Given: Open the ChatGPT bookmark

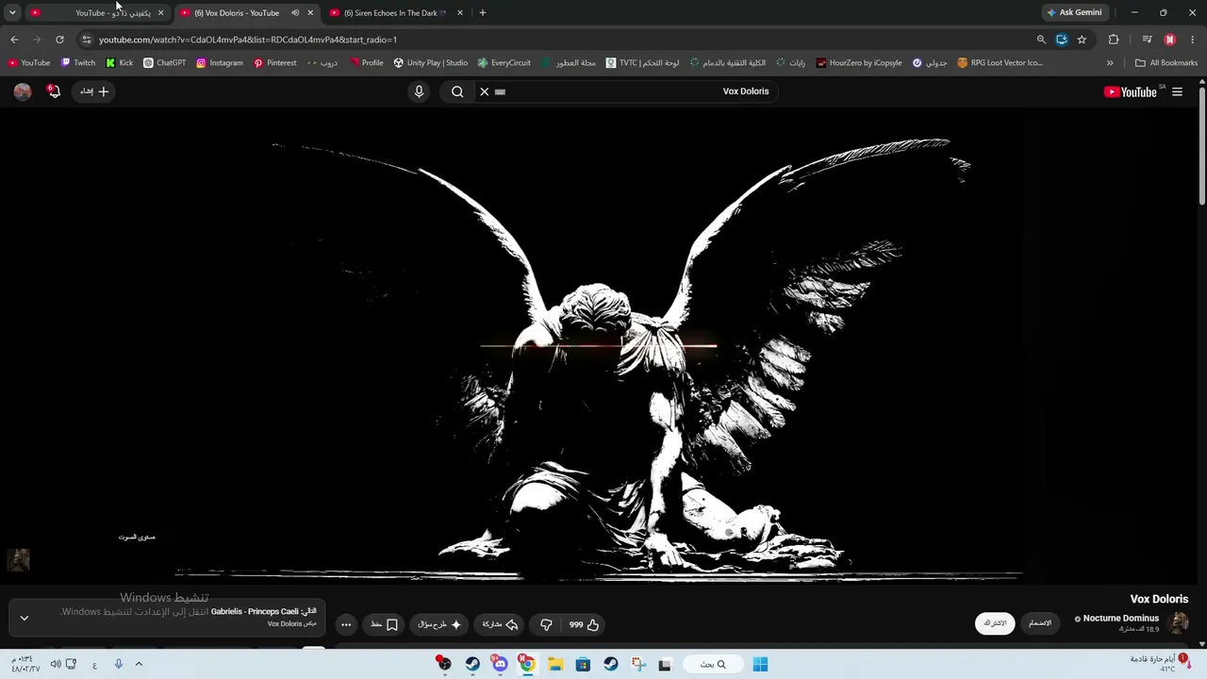Looking at the screenshot, I should click(x=165, y=63).
